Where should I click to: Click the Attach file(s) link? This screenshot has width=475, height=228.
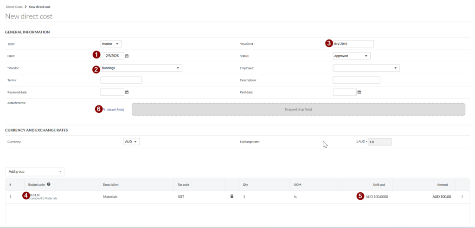[x=116, y=109]
